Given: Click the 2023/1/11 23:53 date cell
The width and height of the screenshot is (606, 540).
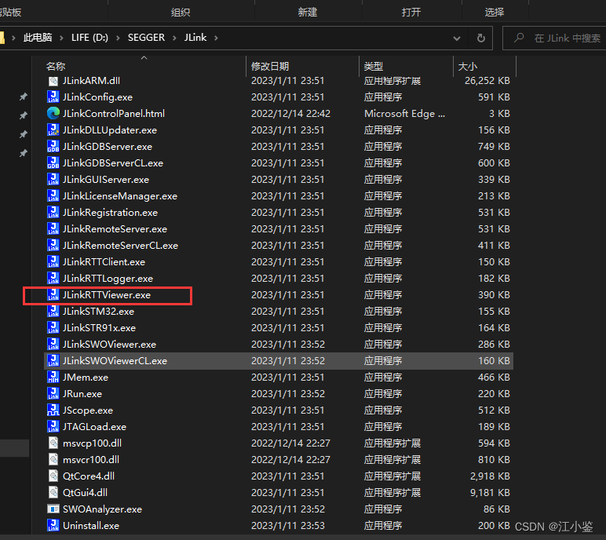Looking at the screenshot, I should point(287,526).
